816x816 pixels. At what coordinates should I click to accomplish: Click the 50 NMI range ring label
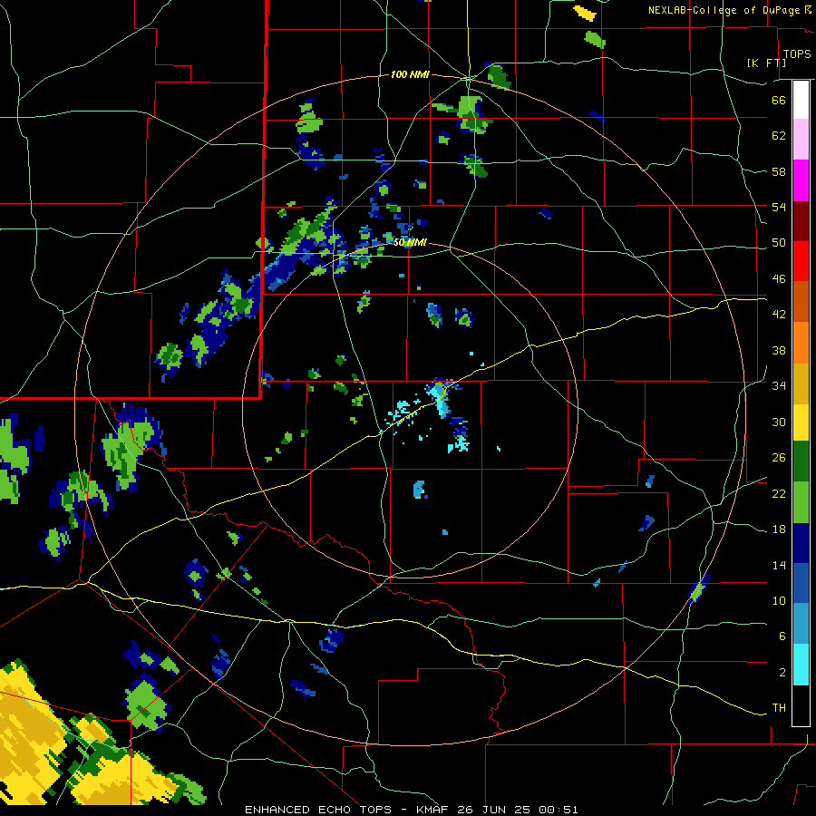click(x=410, y=242)
